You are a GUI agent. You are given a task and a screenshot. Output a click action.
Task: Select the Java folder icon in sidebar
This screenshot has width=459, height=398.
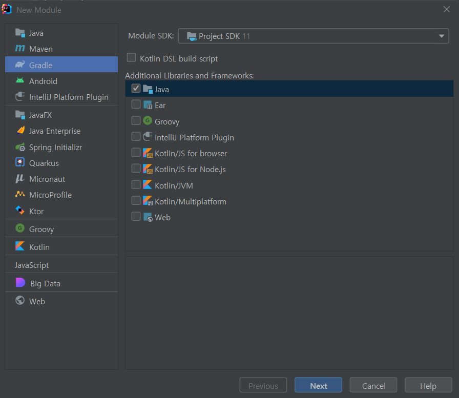[x=20, y=33]
